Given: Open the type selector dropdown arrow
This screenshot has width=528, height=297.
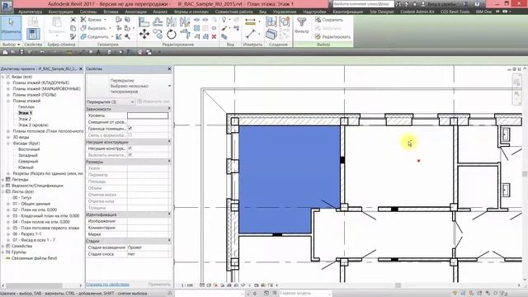Looking at the screenshot, I should pyautogui.click(x=169, y=86).
